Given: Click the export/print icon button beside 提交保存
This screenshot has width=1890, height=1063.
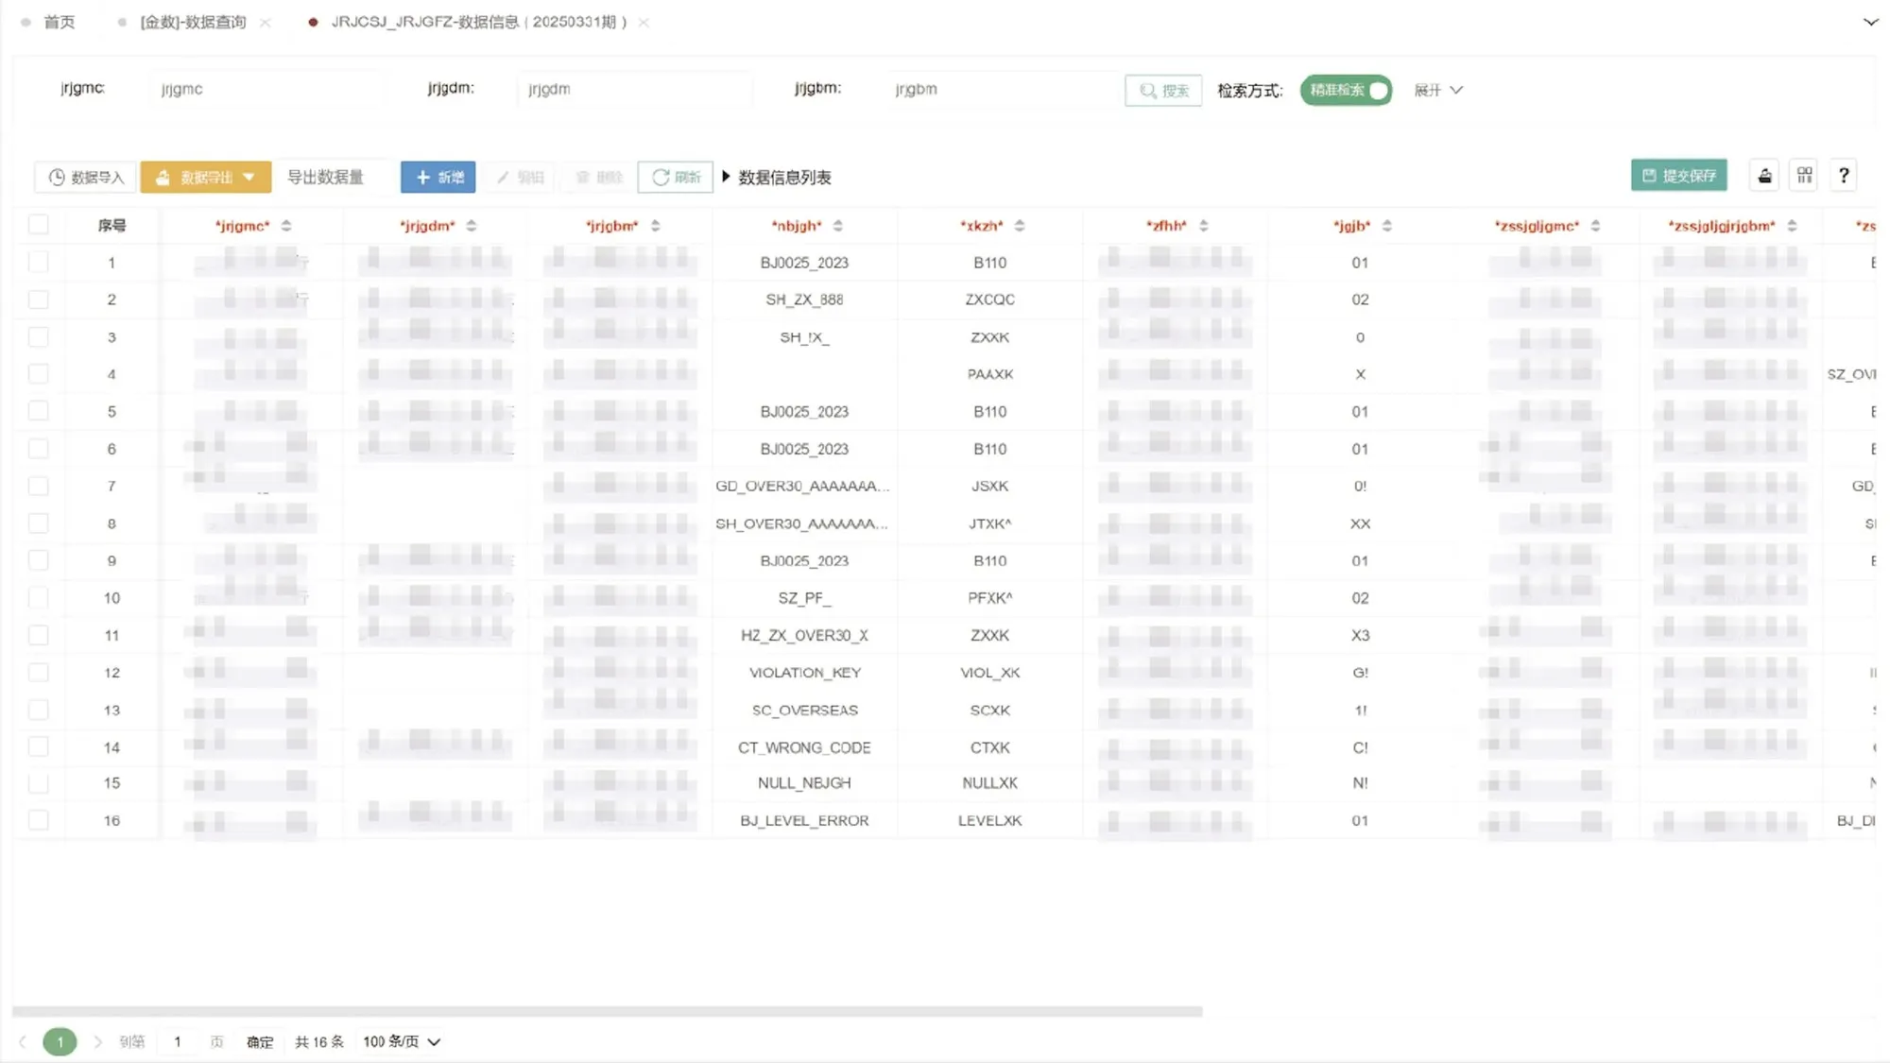Looking at the screenshot, I should [x=1764, y=176].
